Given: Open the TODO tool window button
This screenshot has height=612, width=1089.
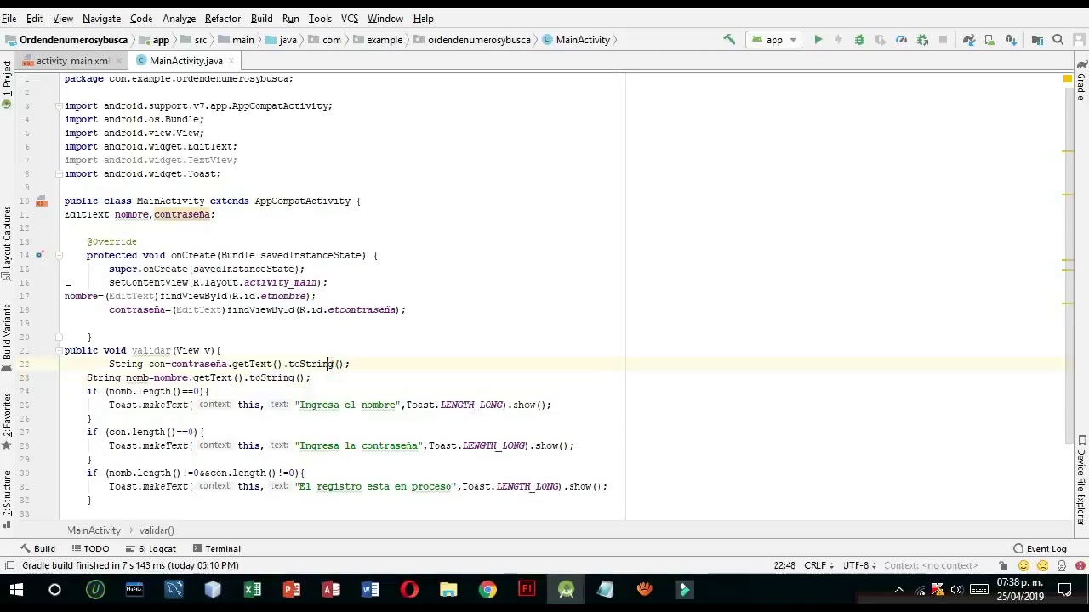Looking at the screenshot, I should (91, 549).
